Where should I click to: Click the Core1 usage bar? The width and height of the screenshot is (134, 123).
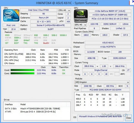tap(22, 73)
